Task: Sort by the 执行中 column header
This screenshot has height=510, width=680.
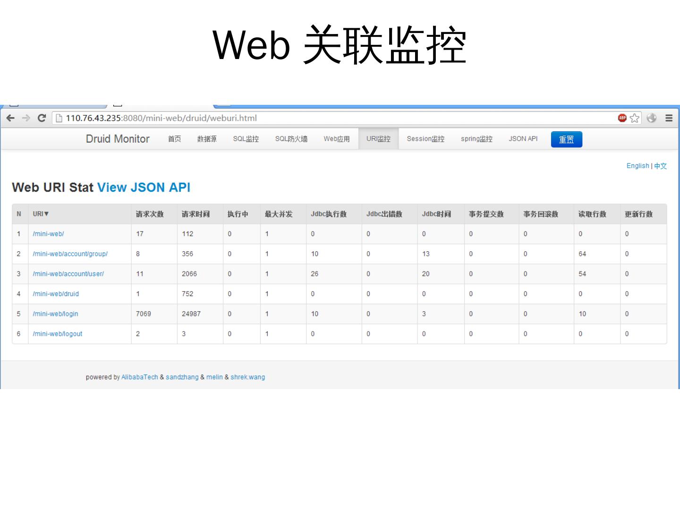Action: click(x=242, y=214)
